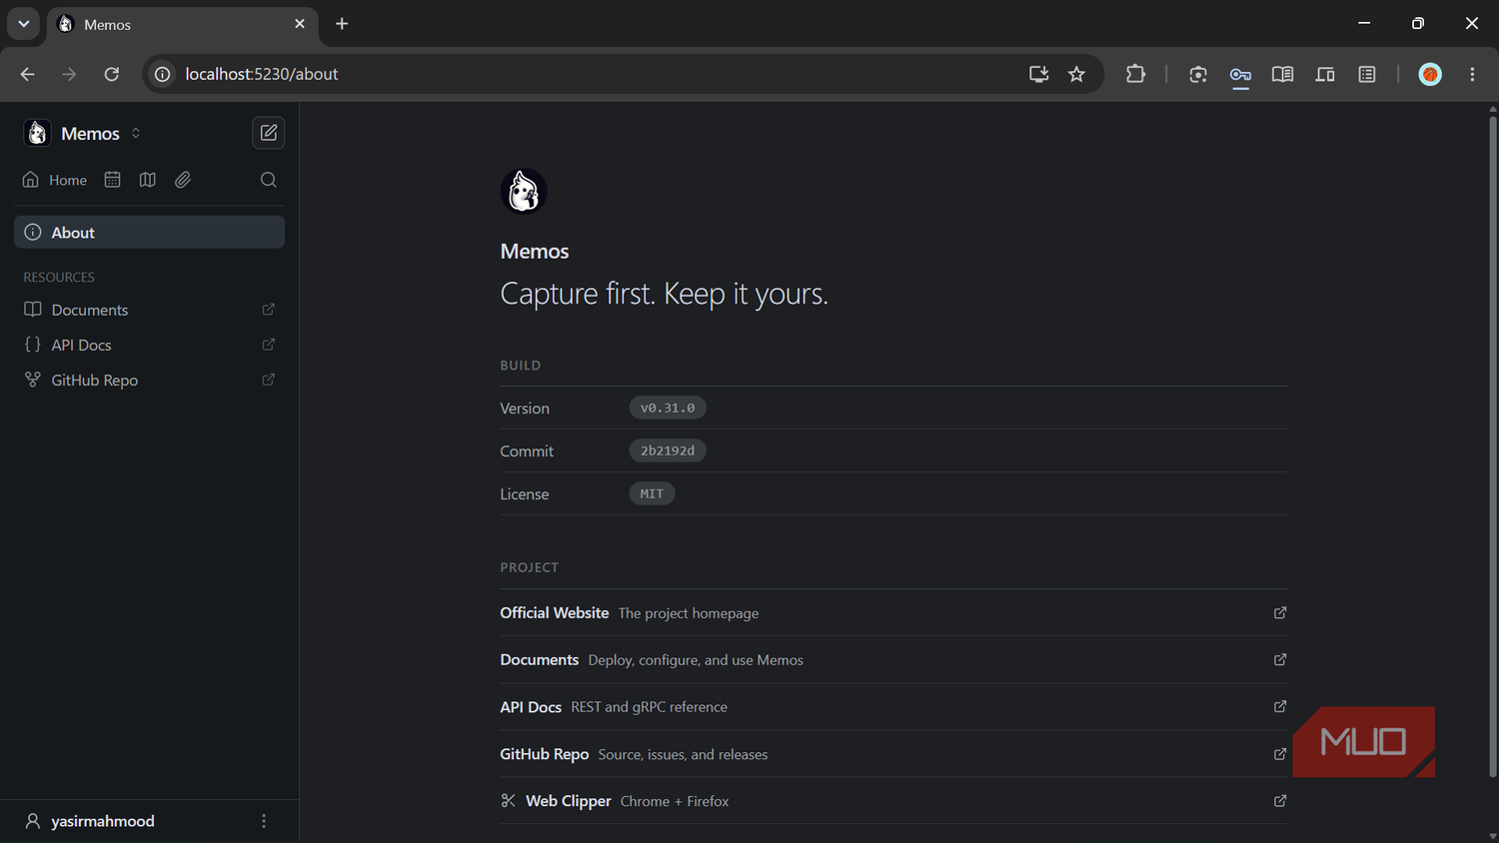Bookmark this page with the star icon
Viewport: 1499px width, 843px height.
1076,74
